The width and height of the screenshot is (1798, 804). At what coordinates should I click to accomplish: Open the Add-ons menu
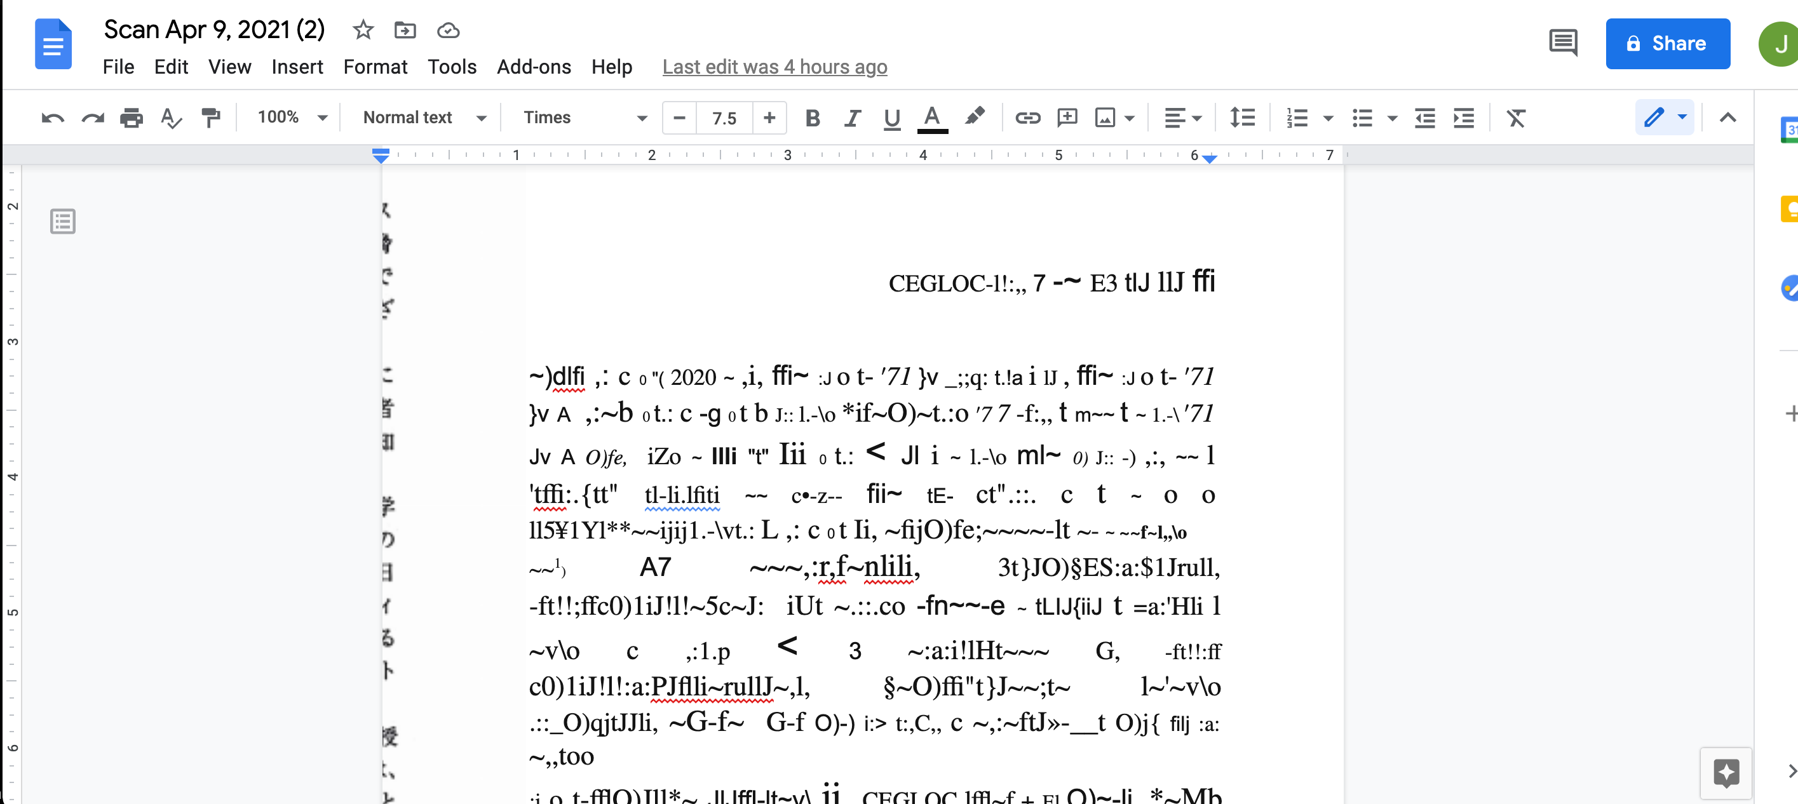[x=533, y=67]
